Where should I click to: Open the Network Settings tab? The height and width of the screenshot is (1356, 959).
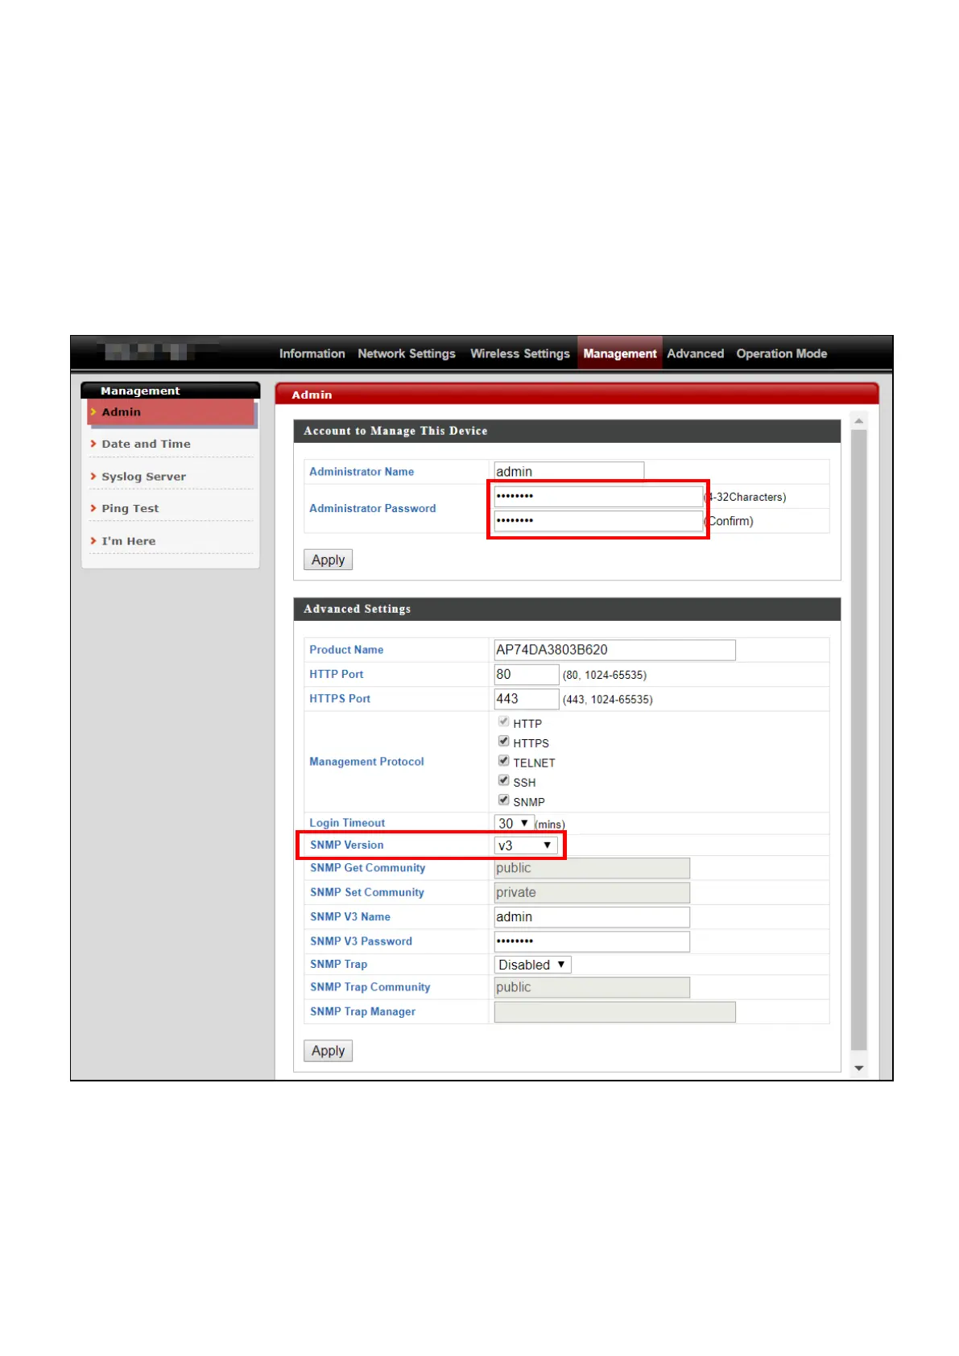pyautogui.click(x=407, y=353)
